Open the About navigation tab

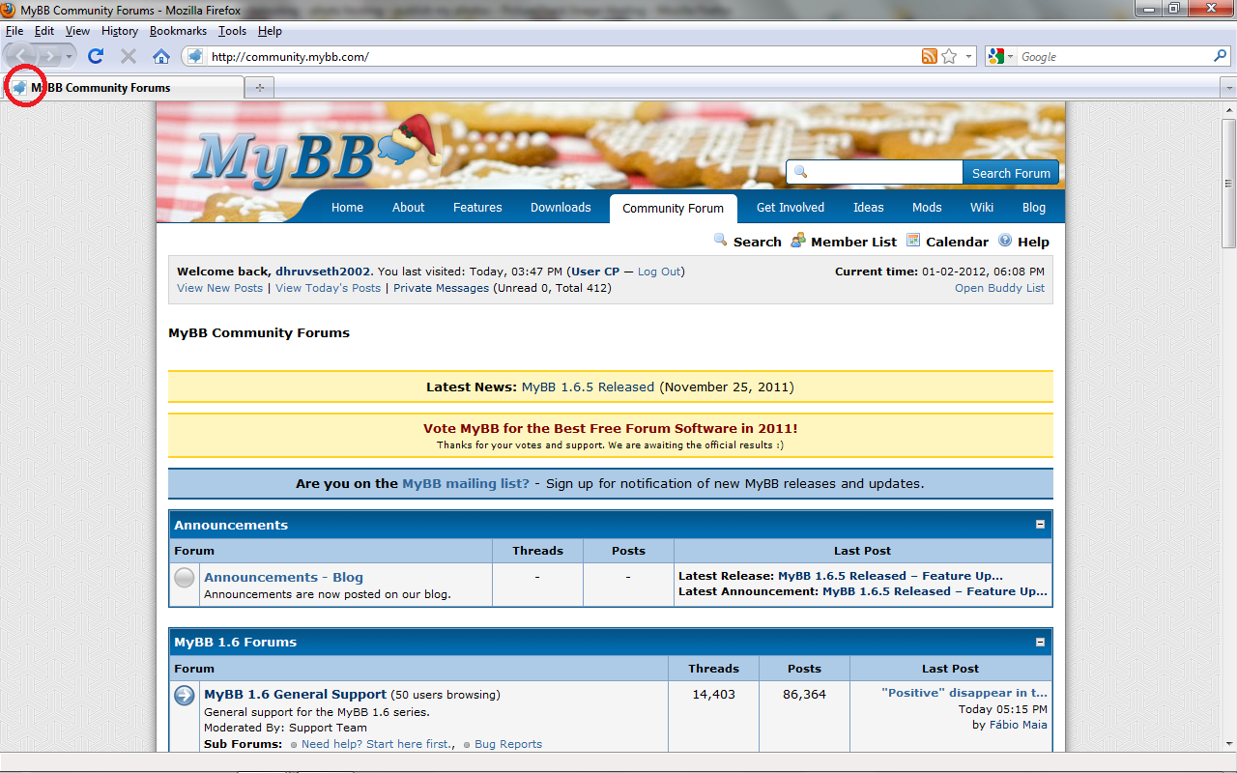click(x=409, y=208)
